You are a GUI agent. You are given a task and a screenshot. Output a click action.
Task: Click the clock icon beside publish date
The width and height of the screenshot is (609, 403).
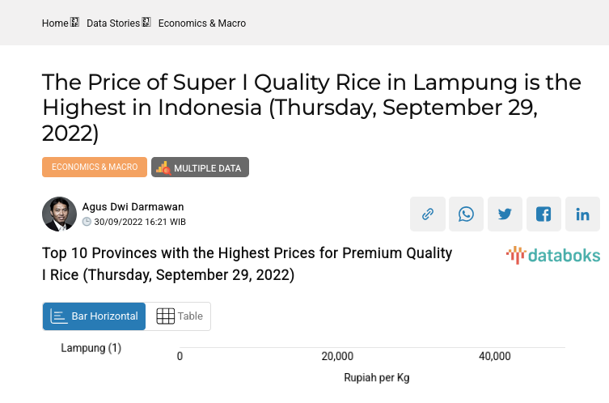click(x=87, y=222)
